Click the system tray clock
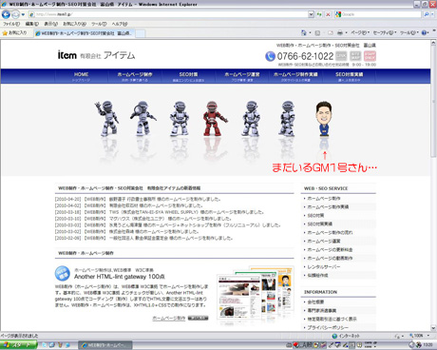437x350 pixels. (x=427, y=345)
